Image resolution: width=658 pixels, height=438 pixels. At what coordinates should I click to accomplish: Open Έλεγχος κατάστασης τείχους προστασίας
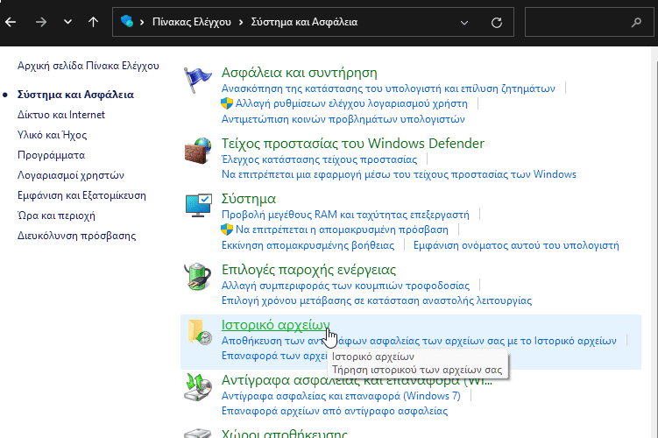pyautogui.click(x=319, y=159)
